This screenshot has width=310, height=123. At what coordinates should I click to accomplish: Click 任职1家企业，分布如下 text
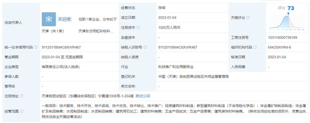click(x=98, y=19)
